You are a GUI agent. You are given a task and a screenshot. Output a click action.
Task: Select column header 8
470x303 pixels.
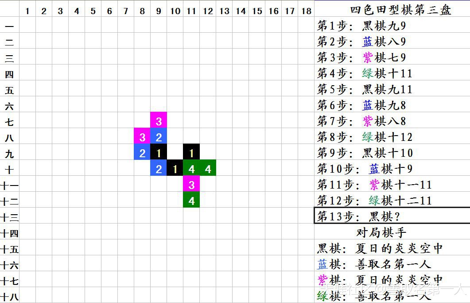pyautogui.click(x=142, y=11)
